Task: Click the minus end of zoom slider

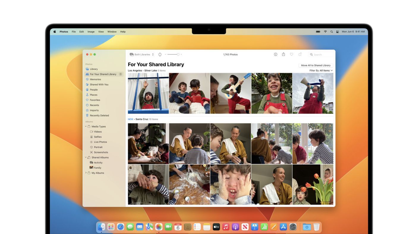Action: 166,54
